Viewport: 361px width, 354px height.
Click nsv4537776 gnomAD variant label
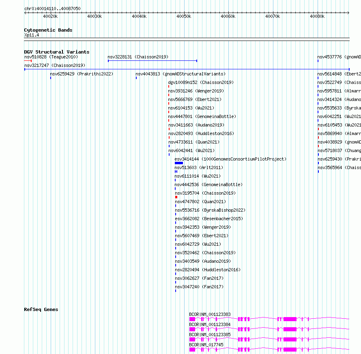click(x=339, y=57)
